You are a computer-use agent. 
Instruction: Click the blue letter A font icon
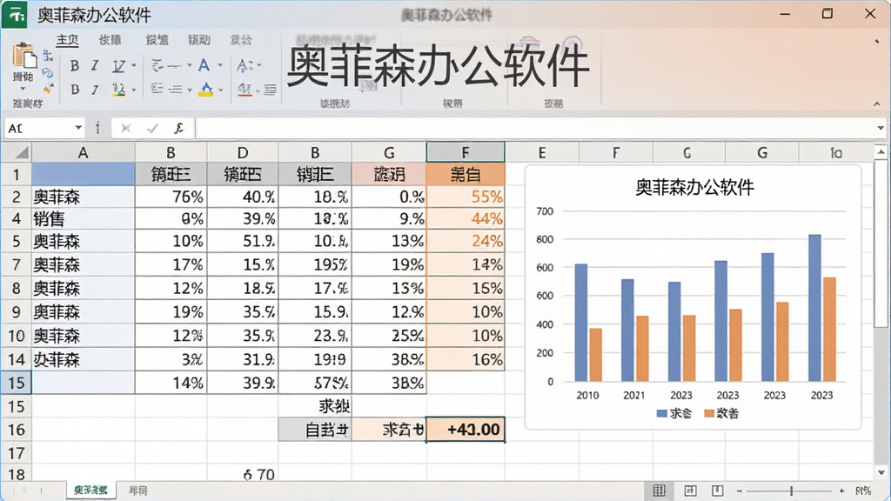point(204,65)
